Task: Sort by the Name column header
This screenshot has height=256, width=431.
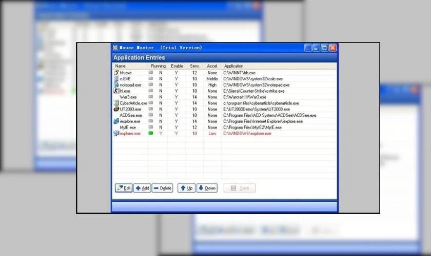Action: 130,66
